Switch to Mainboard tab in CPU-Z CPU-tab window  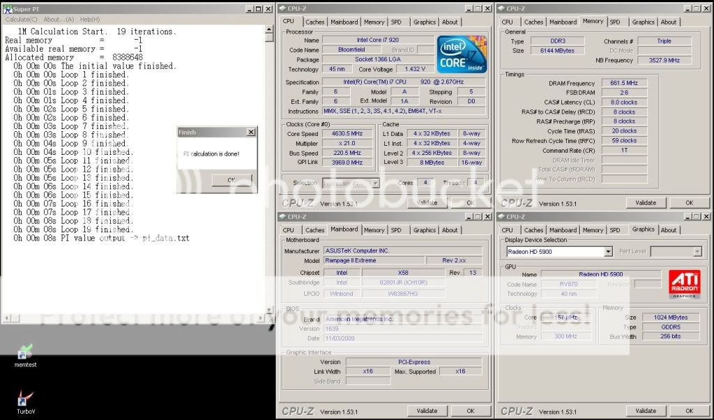coord(344,22)
